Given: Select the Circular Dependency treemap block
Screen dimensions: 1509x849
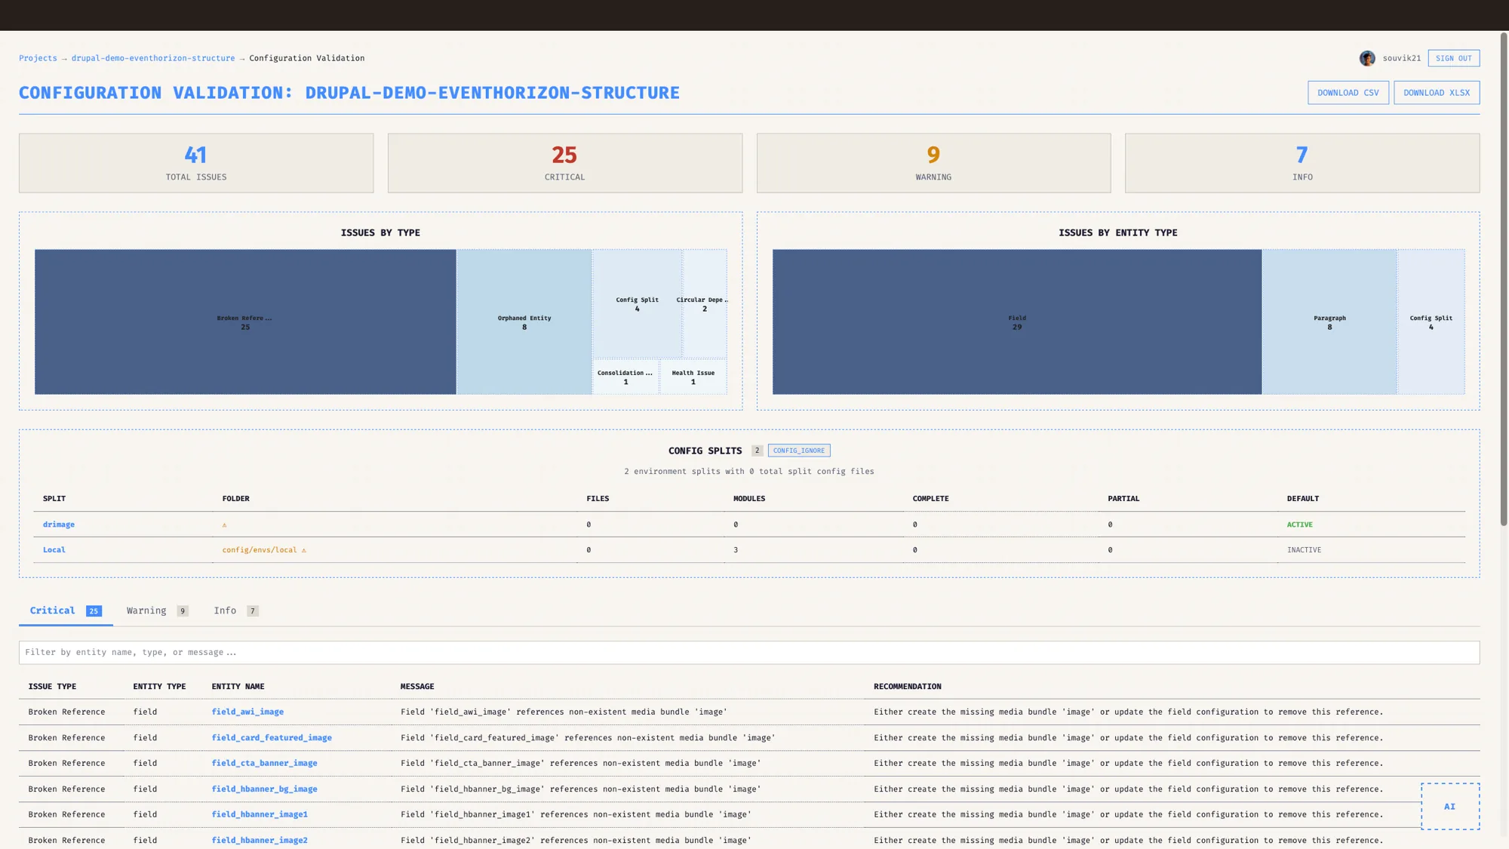Looking at the screenshot, I should tap(705, 303).
